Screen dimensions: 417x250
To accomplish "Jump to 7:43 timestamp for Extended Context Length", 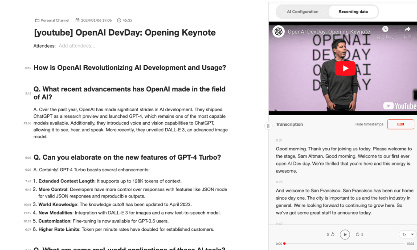I will click(x=28, y=181).
